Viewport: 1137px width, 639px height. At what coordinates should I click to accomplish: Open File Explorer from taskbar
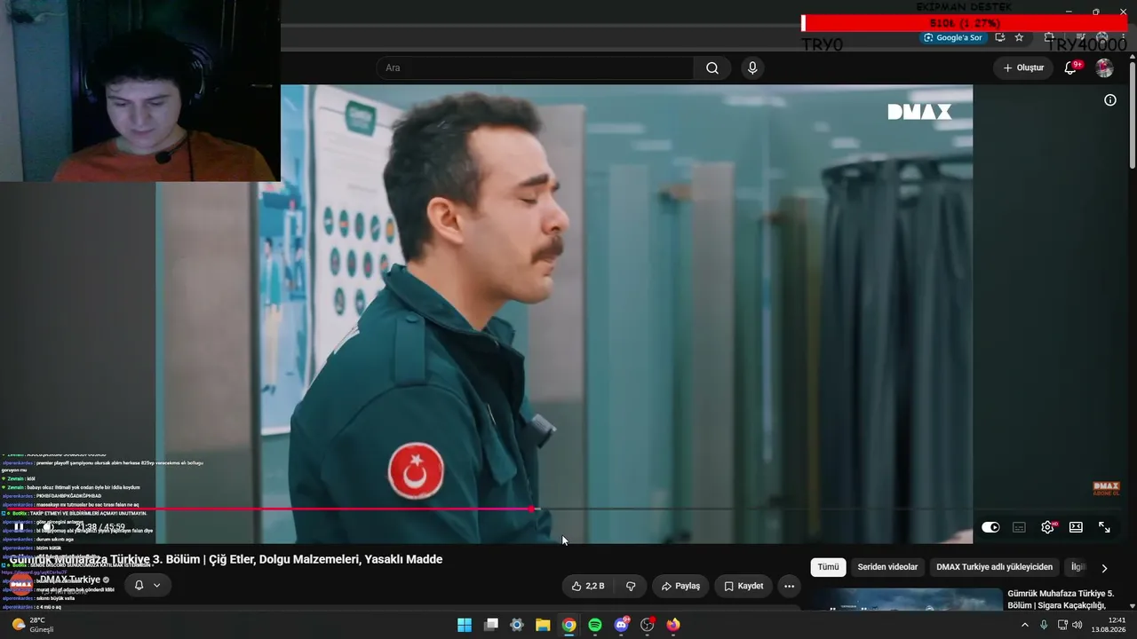click(x=543, y=625)
